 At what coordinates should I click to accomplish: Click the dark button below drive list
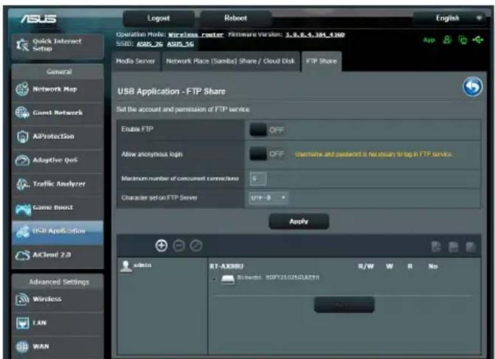[344, 304]
